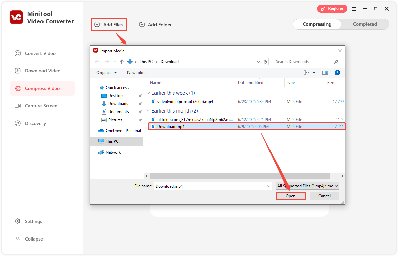
Task: Click the Register button
Action: coord(332,9)
